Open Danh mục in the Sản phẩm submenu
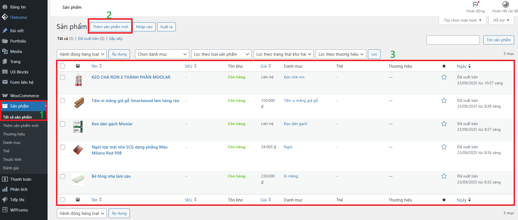Viewport: 518px width, 220px height. click(12, 142)
